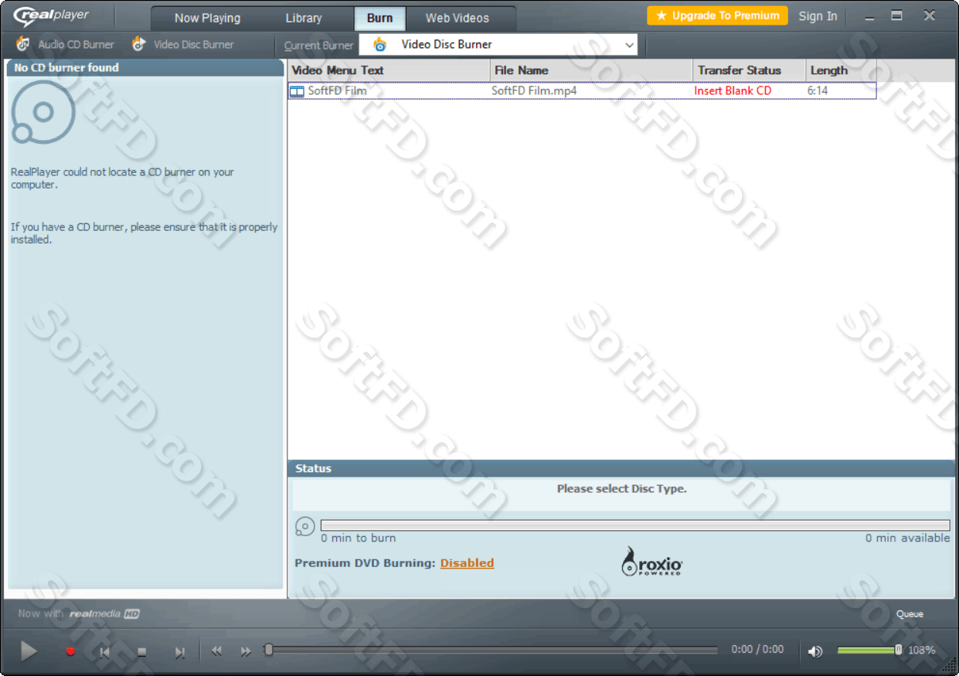This screenshot has width=959, height=676.
Task: Click Upgrade To Premium button
Action: coord(717,15)
